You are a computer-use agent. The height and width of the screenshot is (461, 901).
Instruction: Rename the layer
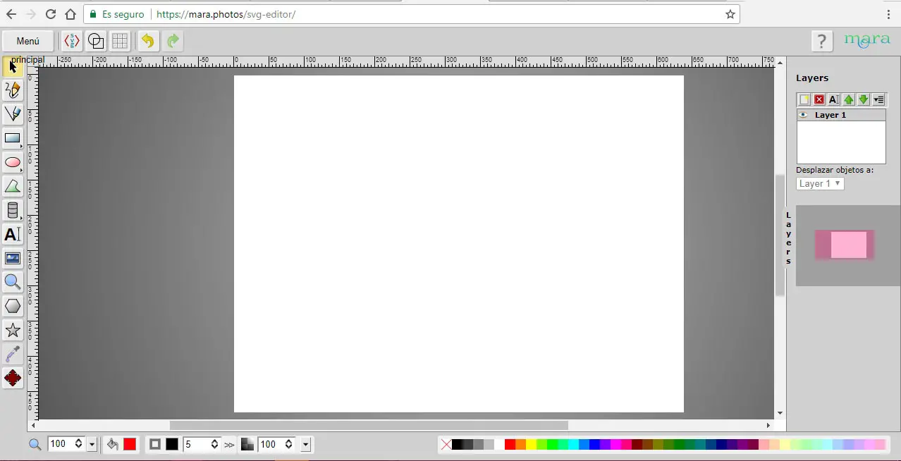pyautogui.click(x=833, y=99)
